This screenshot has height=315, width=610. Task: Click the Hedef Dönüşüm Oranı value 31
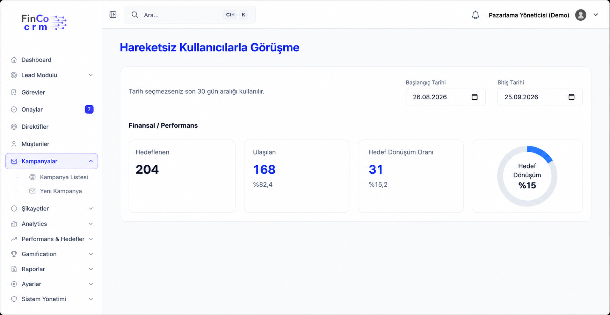[376, 170]
